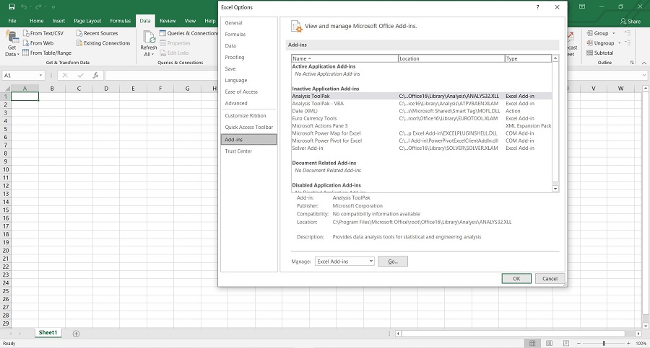Click the Subtotal icon in Outline group
This screenshot has height=348, width=650.
tap(589, 53)
